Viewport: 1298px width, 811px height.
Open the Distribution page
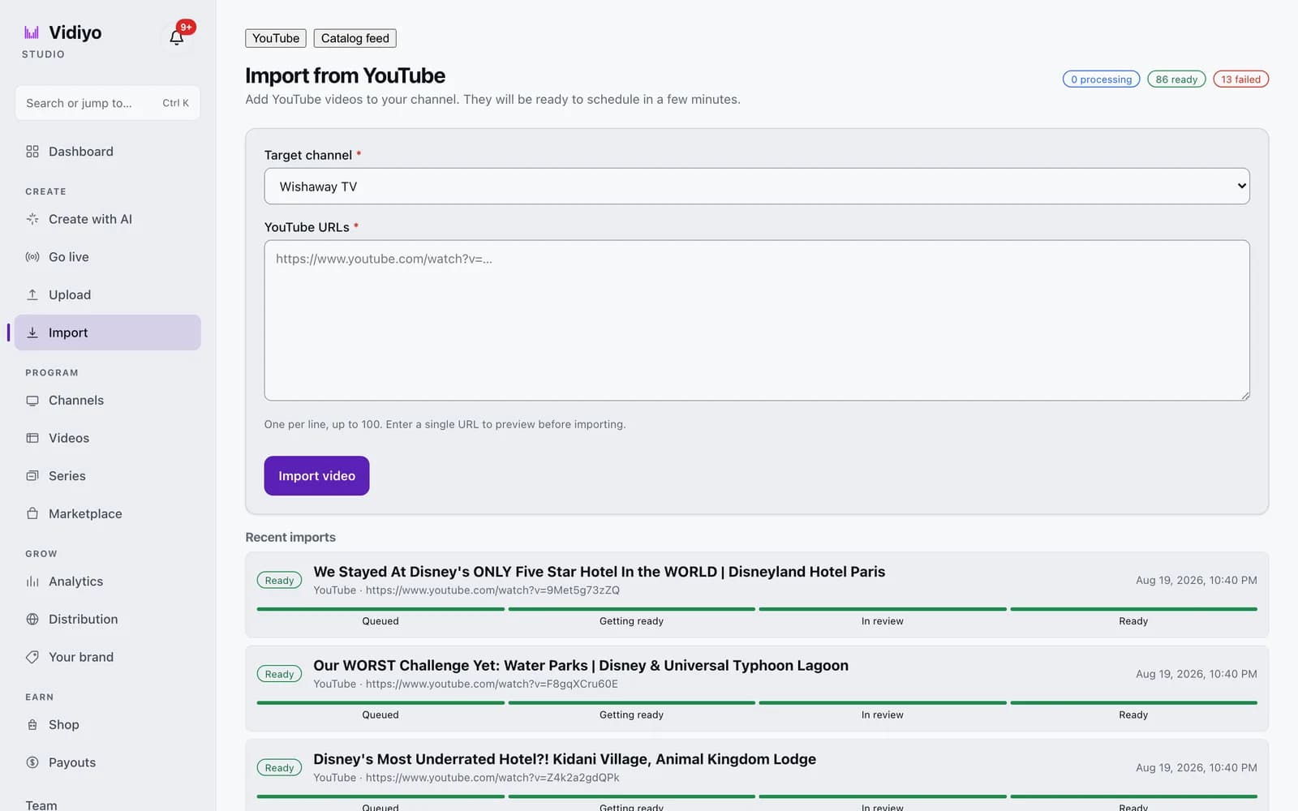108,620
